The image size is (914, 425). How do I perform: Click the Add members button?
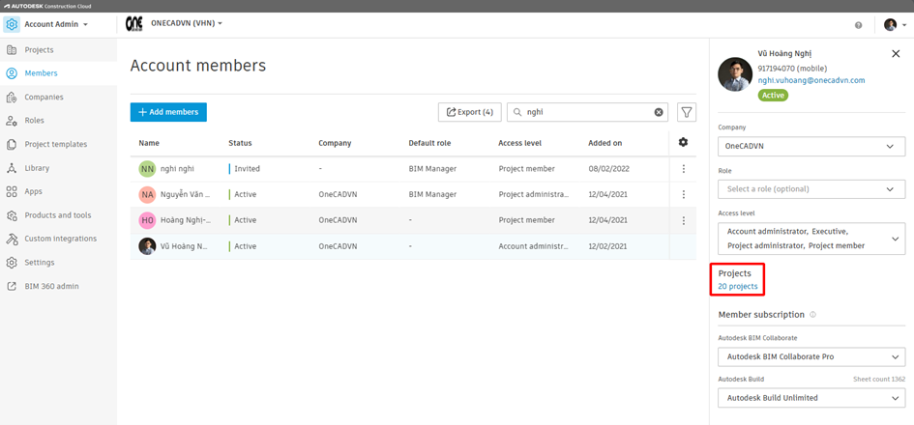168,112
